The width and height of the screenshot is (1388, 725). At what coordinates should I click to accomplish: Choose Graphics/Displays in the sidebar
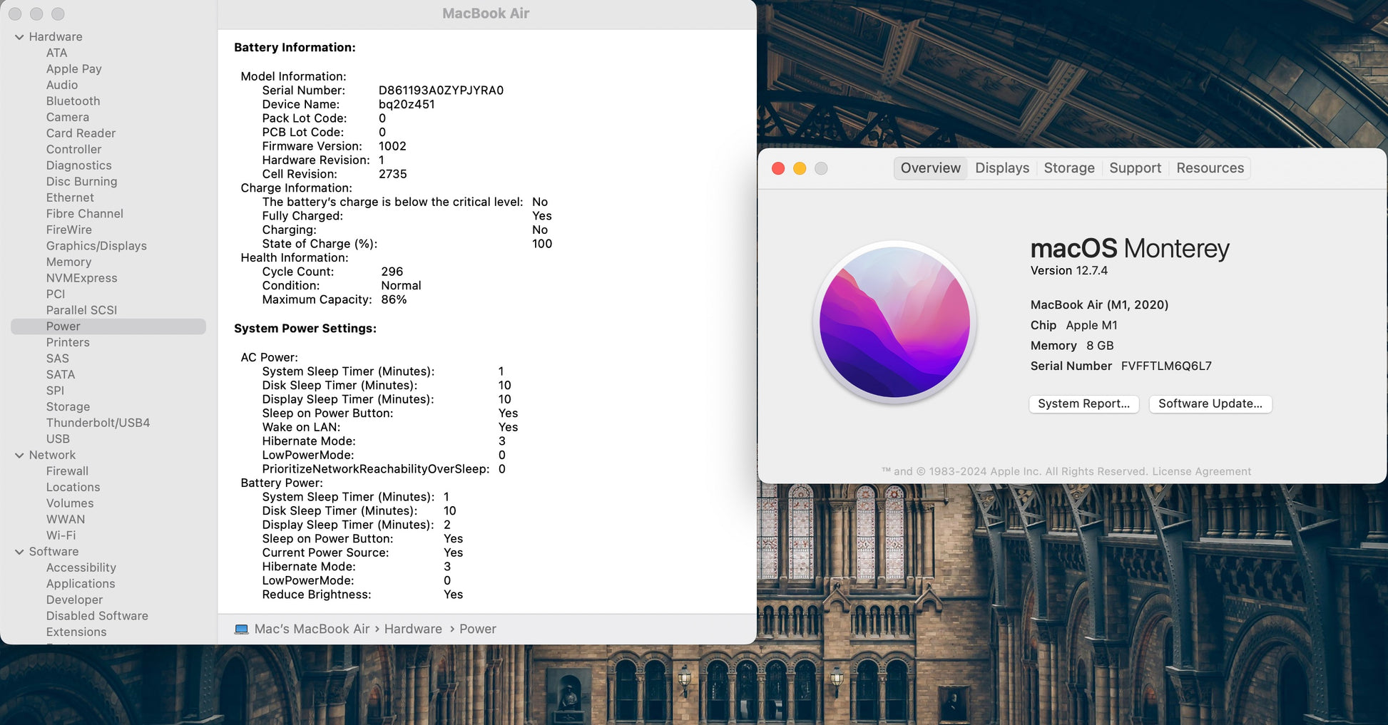point(96,246)
